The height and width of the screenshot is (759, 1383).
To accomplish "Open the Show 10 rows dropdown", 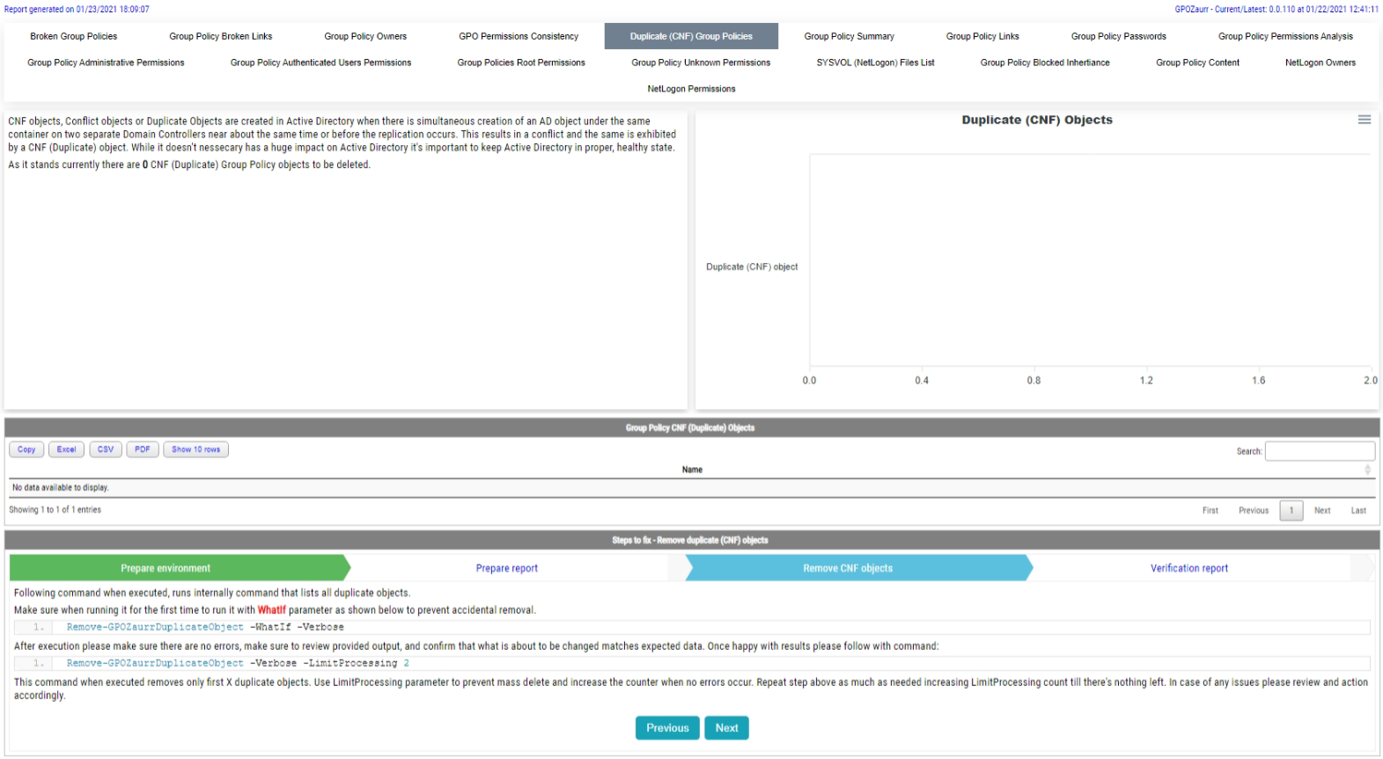I will [195, 449].
